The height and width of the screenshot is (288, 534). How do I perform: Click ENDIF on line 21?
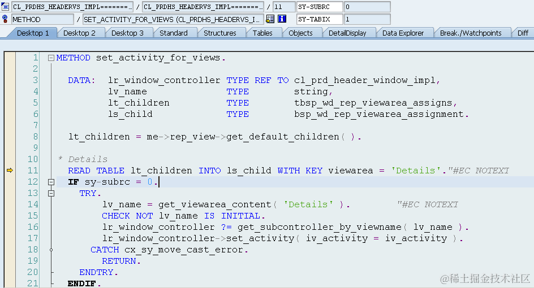pos(81,283)
